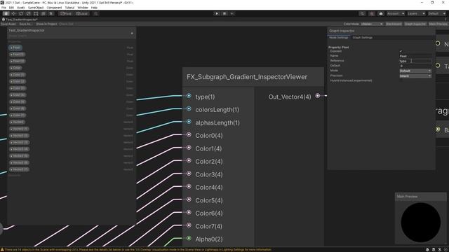Click the Color4(4) input port

click(189, 187)
